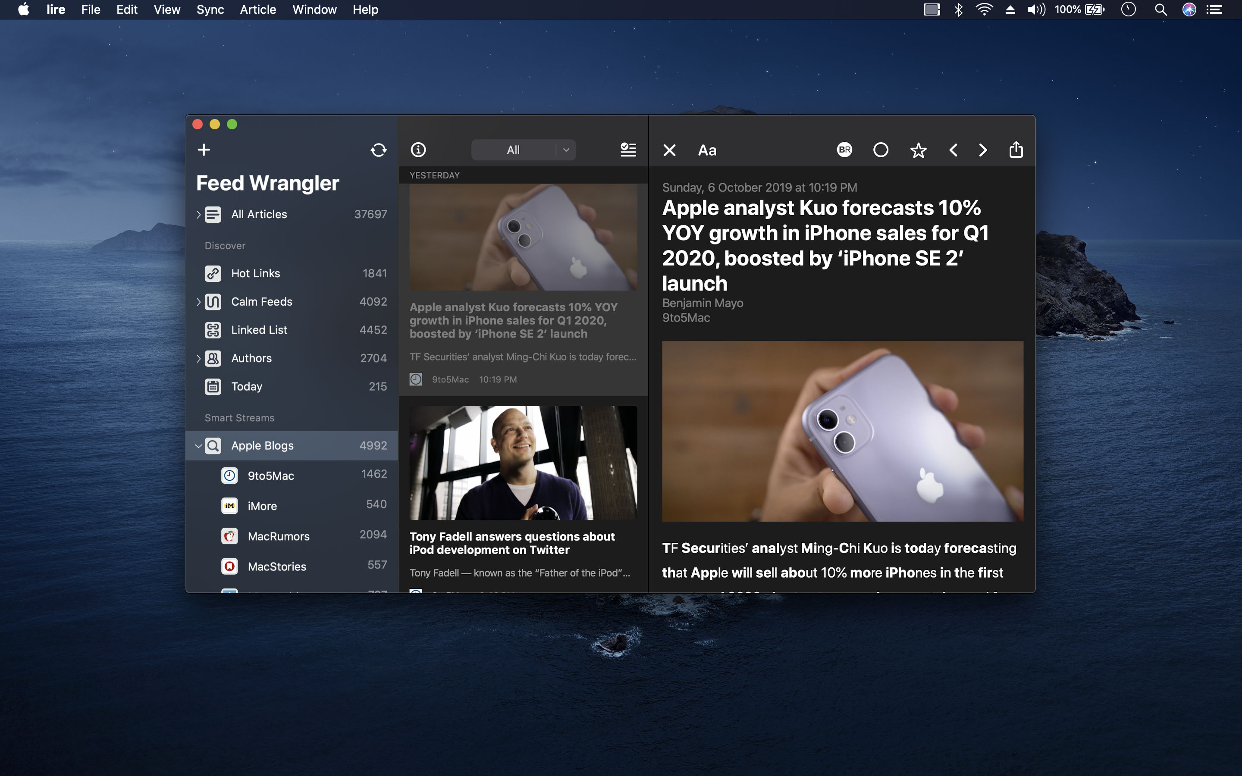
Task: Click the article title in reader pane
Action: click(x=825, y=246)
